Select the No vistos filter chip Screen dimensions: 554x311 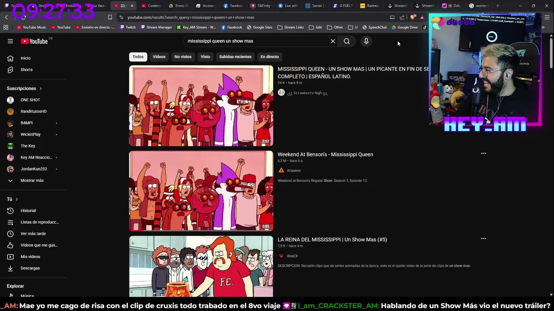[183, 57]
